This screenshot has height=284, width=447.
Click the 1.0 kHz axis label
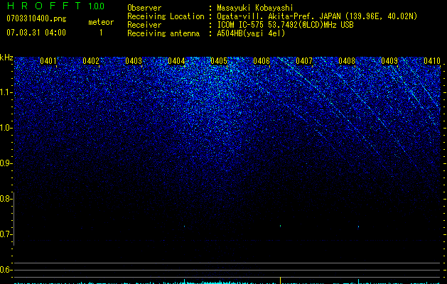point(6,128)
